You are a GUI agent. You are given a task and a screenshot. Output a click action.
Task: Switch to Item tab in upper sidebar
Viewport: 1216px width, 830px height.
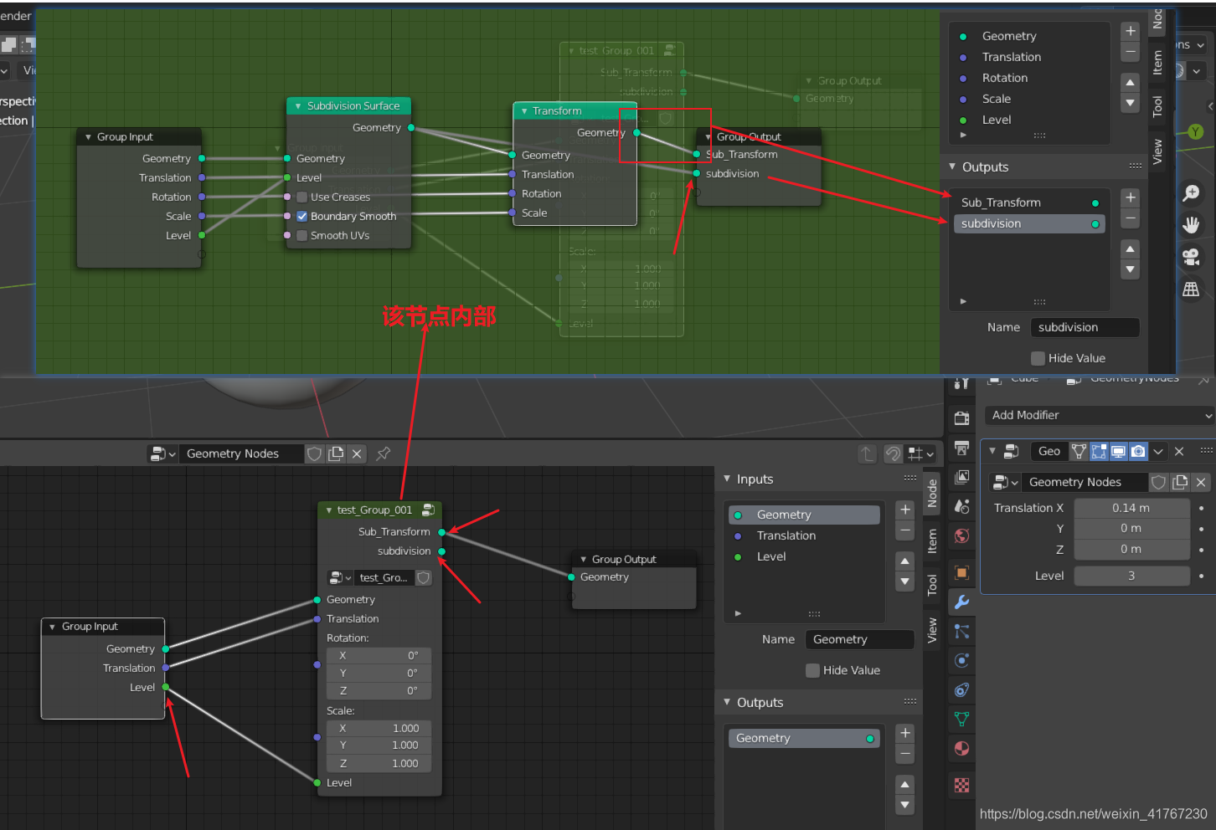tap(1157, 62)
